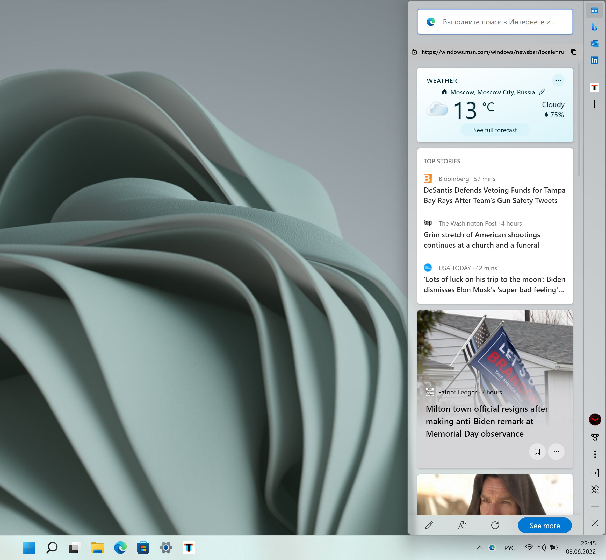The height and width of the screenshot is (560, 606).
Task: Open the Windows Start menu
Action: 29,548
